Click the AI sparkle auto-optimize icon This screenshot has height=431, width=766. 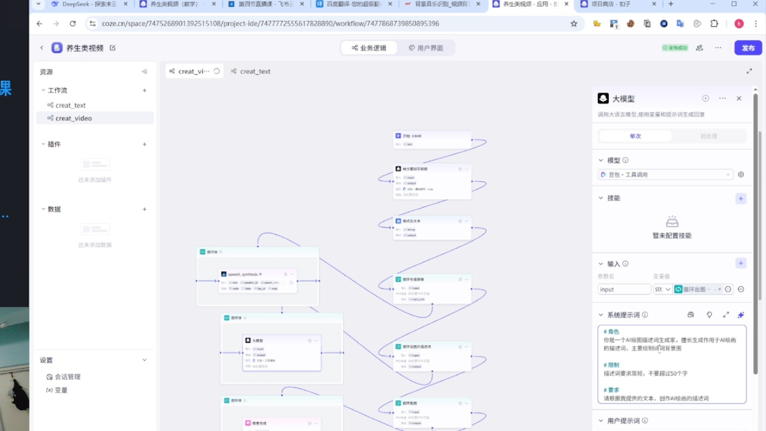click(741, 315)
